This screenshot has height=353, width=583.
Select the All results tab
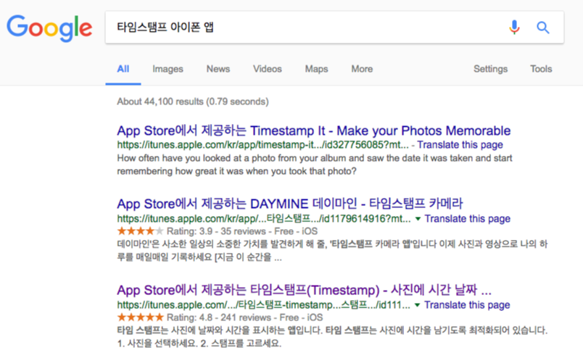point(123,69)
